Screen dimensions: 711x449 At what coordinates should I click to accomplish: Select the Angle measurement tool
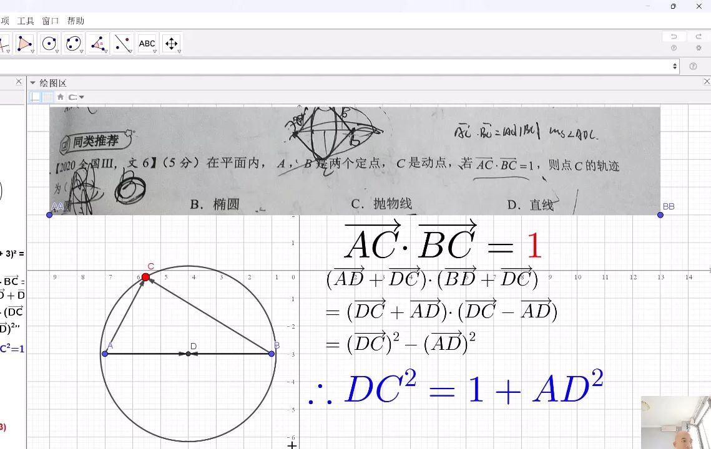(x=98, y=44)
